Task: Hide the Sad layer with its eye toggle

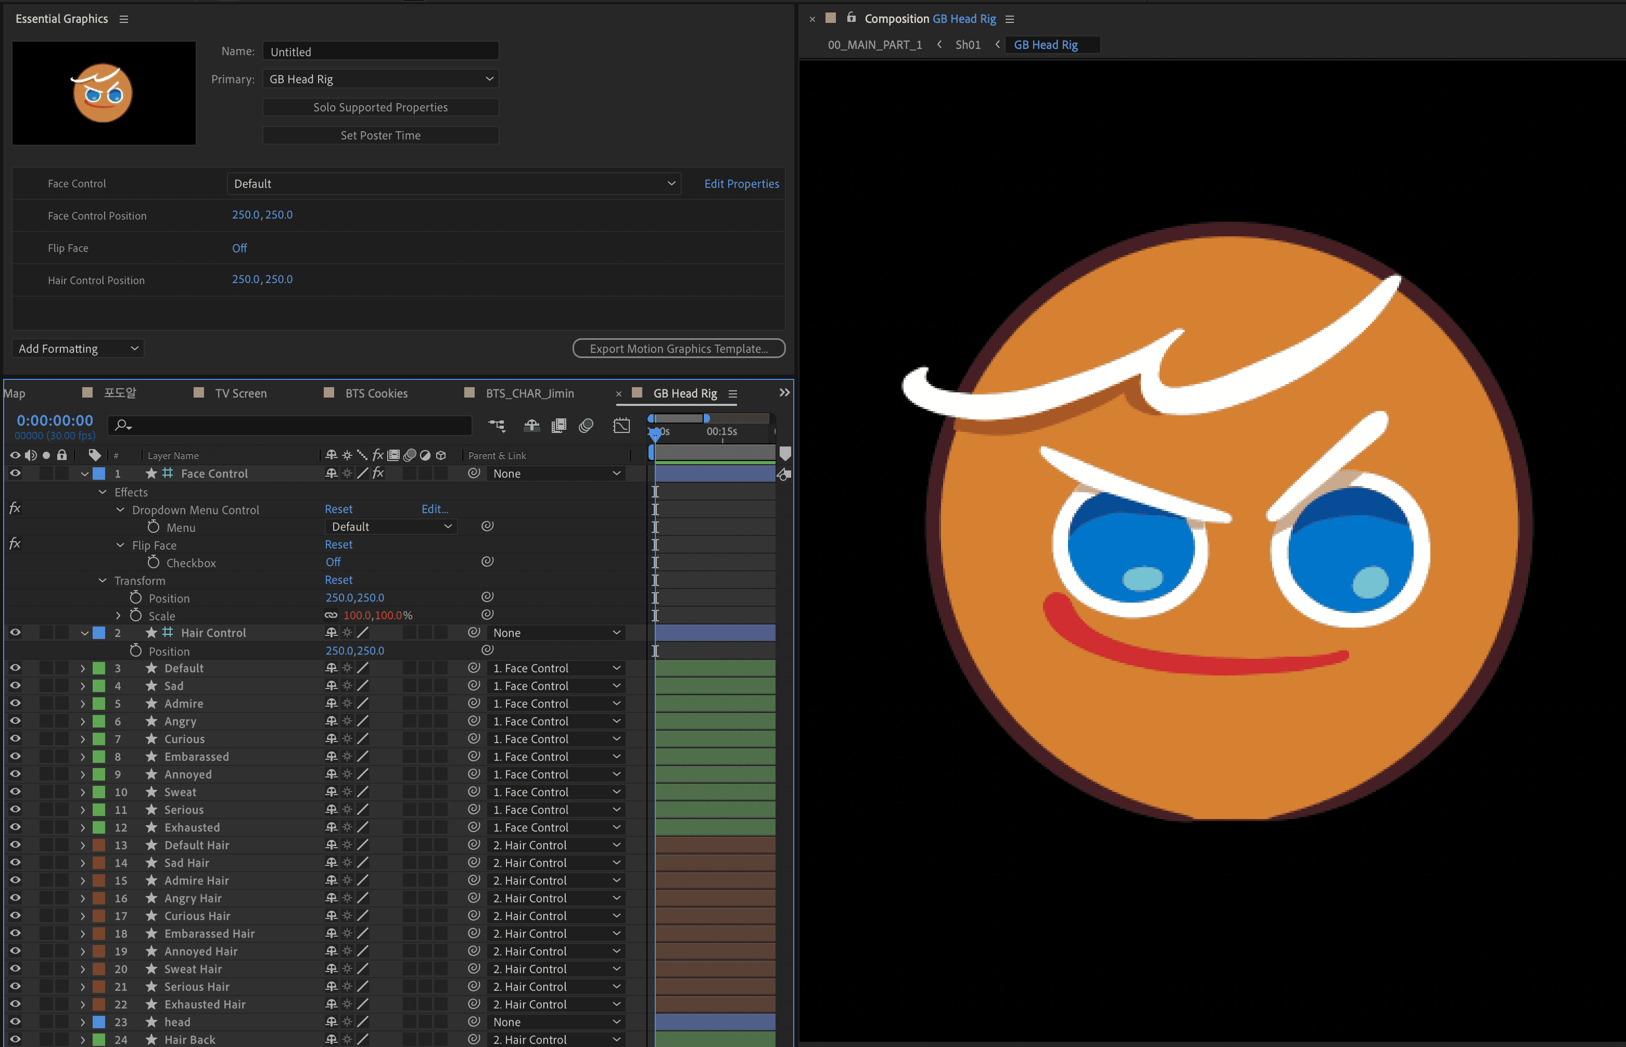Action: point(15,685)
